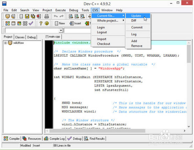
Task: Click the Dev-C++ application icon in title bar
Action: pyautogui.click(x=4, y=4)
